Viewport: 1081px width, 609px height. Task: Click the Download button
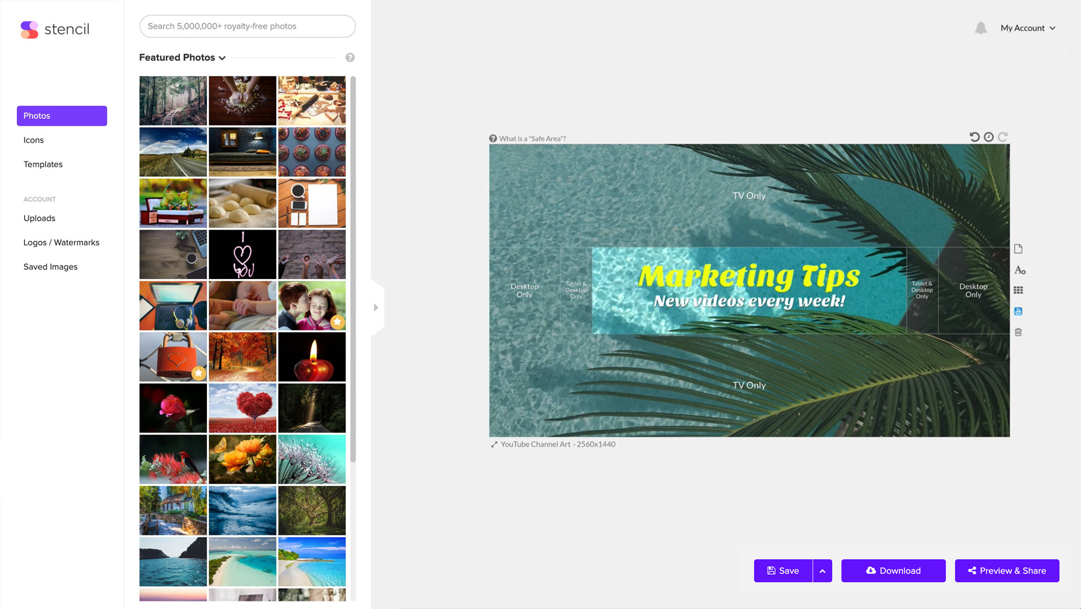893,571
